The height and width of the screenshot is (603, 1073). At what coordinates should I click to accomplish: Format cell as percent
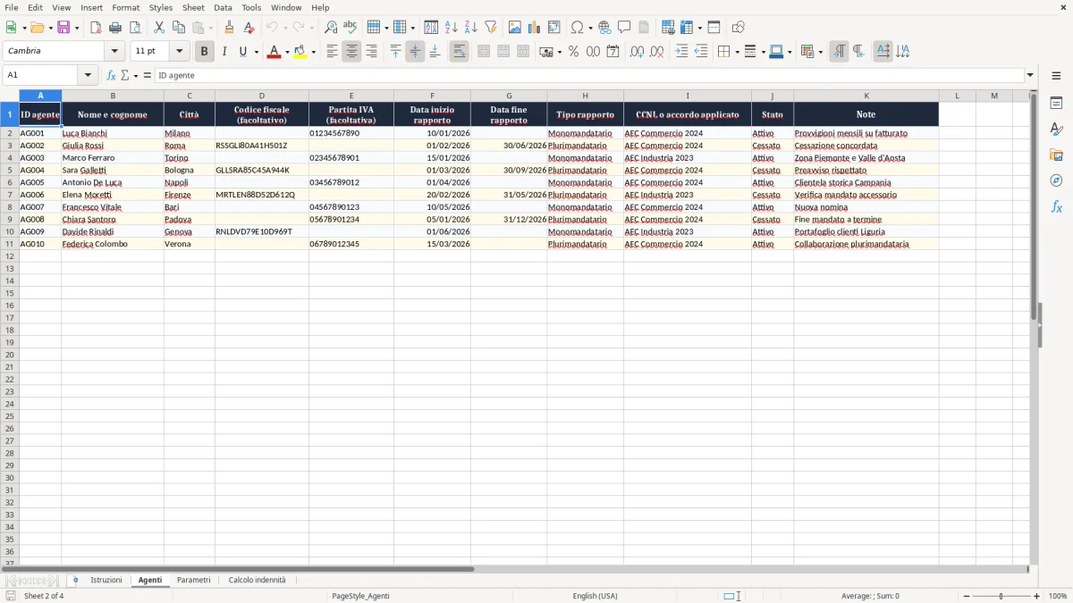pos(574,52)
